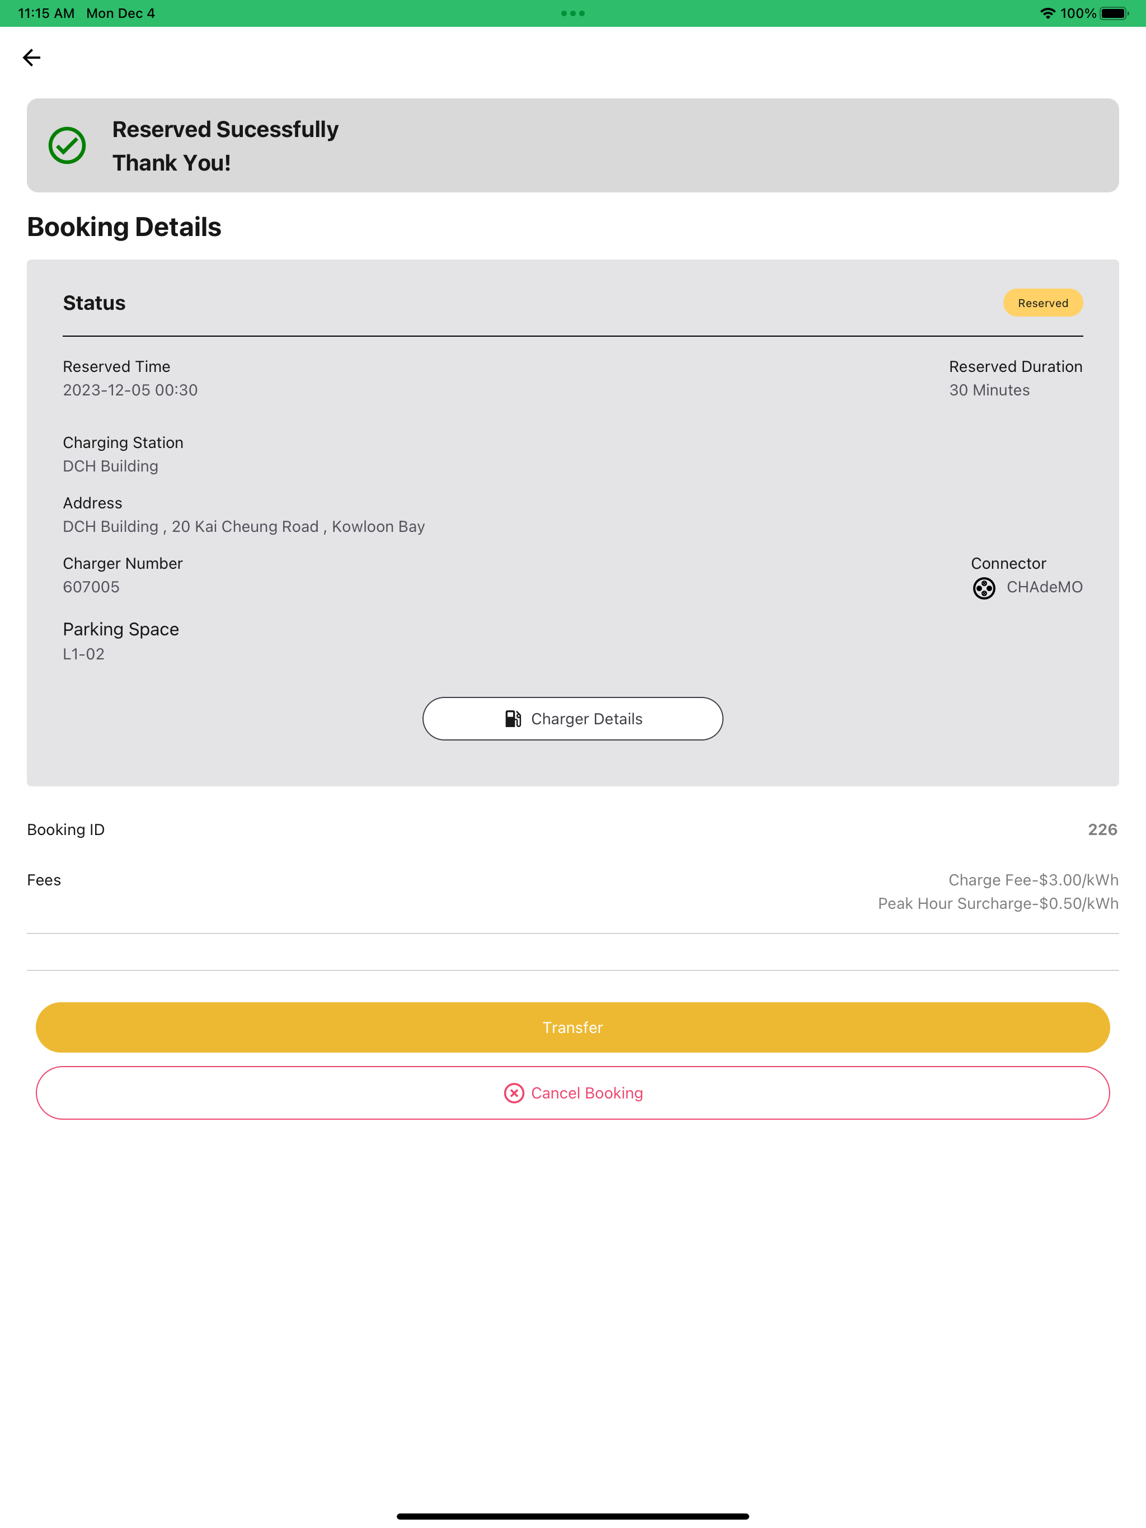
Task: Tap the three-dot multitasking indicator
Action: [x=573, y=13]
